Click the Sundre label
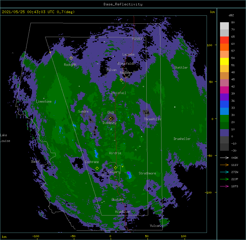The height and width of the screenshot is (240, 246). point(83,111)
